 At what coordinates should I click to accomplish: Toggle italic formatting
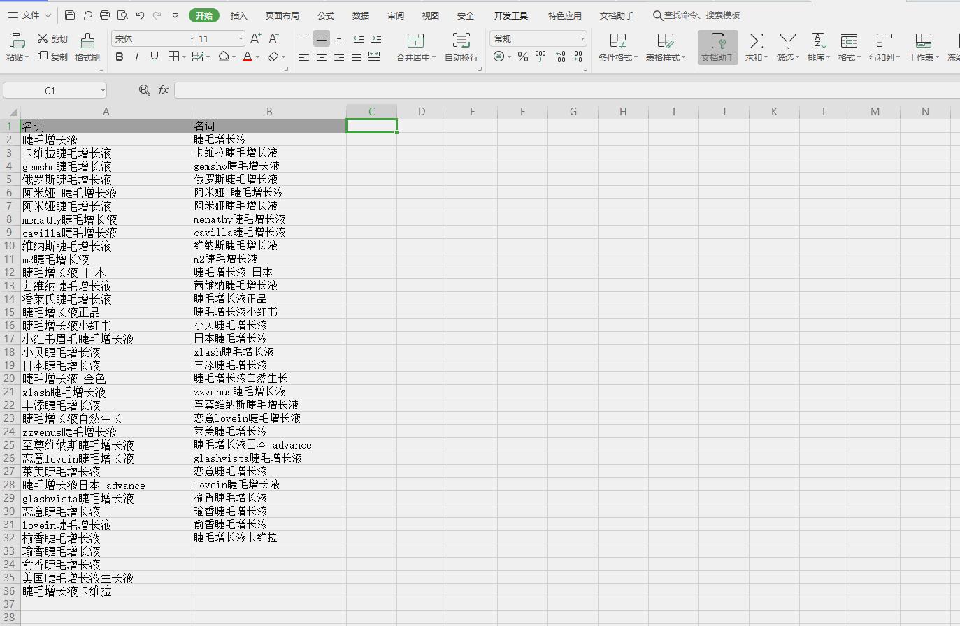[137, 57]
